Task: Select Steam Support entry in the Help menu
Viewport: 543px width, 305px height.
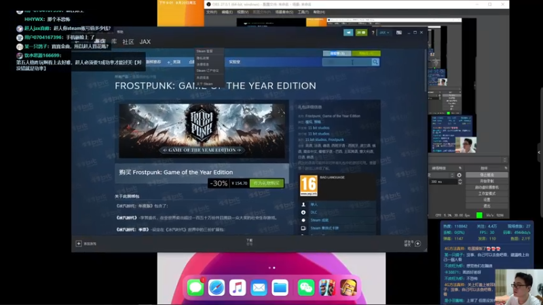Action: 209,52
